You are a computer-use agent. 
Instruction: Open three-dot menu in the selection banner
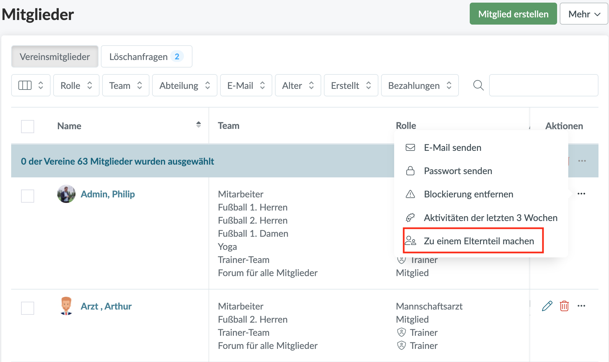pos(582,161)
